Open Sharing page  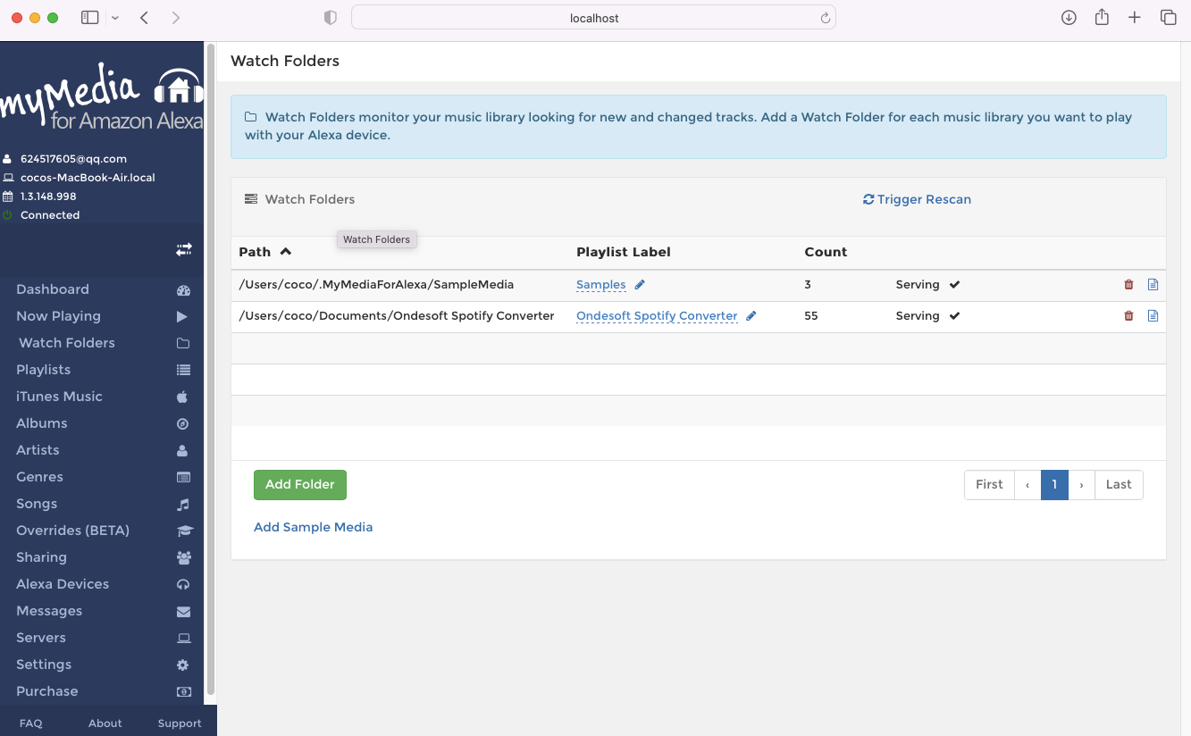tap(41, 557)
